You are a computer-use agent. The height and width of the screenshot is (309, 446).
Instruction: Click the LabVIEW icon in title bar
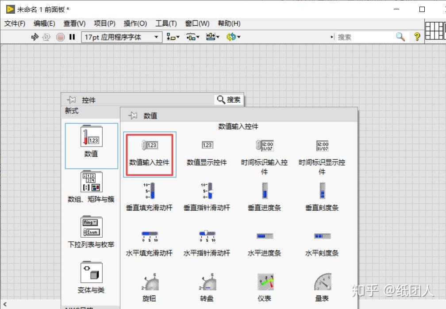point(10,9)
